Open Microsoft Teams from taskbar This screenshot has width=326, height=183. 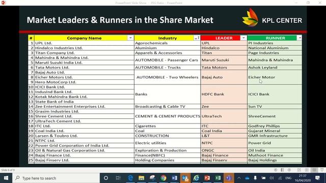229,178
